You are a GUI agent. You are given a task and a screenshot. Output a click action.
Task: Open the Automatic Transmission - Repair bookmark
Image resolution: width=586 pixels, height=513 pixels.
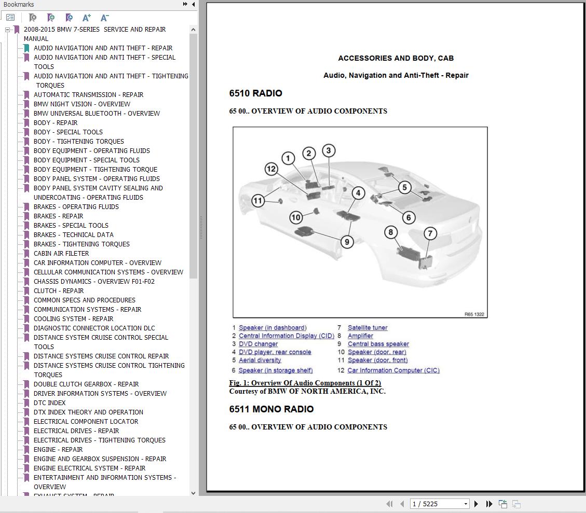[89, 95]
